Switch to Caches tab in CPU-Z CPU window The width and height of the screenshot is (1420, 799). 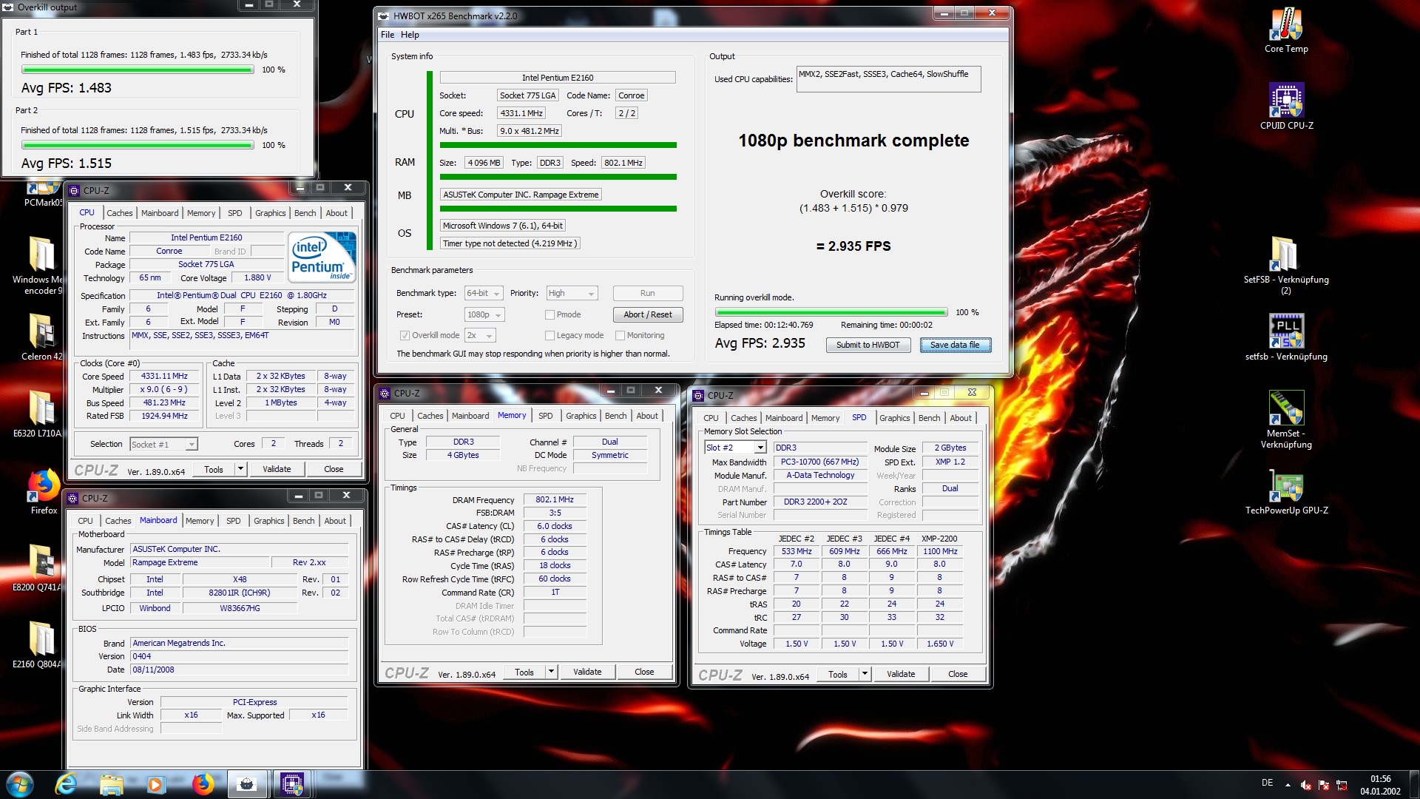click(x=119, y=213)
